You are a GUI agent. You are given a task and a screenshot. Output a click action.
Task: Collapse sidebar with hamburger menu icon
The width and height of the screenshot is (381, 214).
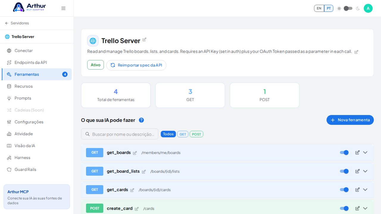(63, 8)
